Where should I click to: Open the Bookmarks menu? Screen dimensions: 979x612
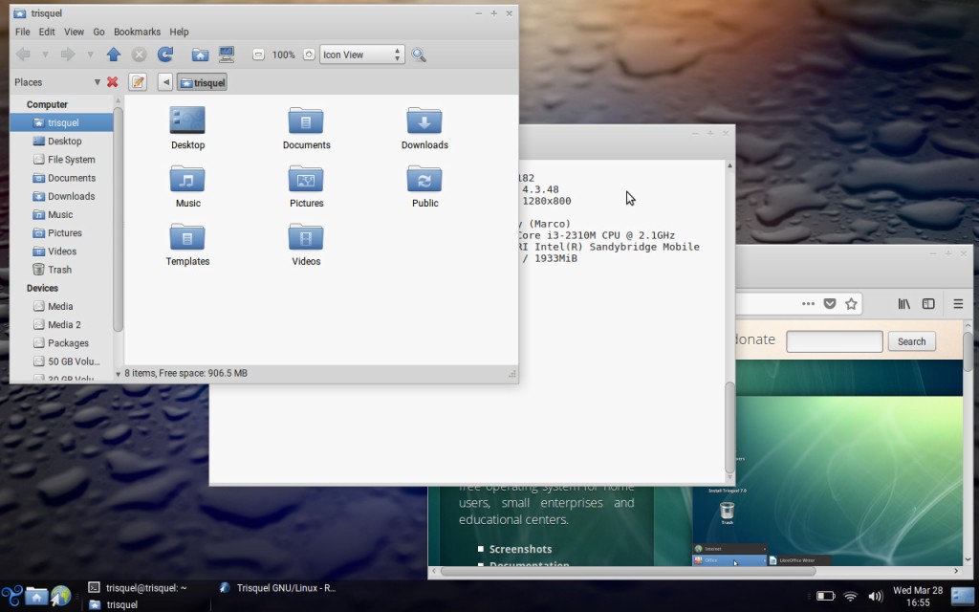coord(137,32)
